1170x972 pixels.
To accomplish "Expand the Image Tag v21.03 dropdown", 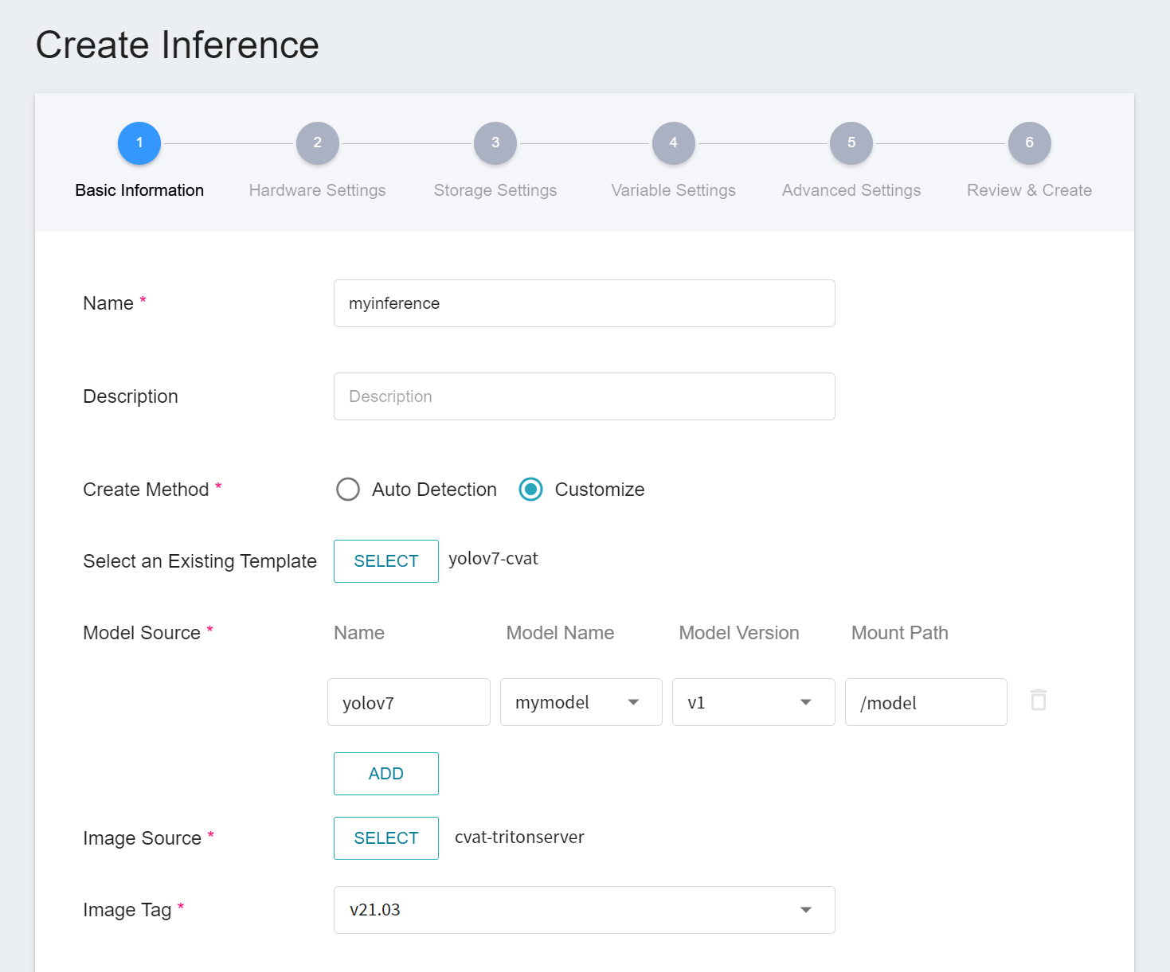I will (x=585, y=910).
